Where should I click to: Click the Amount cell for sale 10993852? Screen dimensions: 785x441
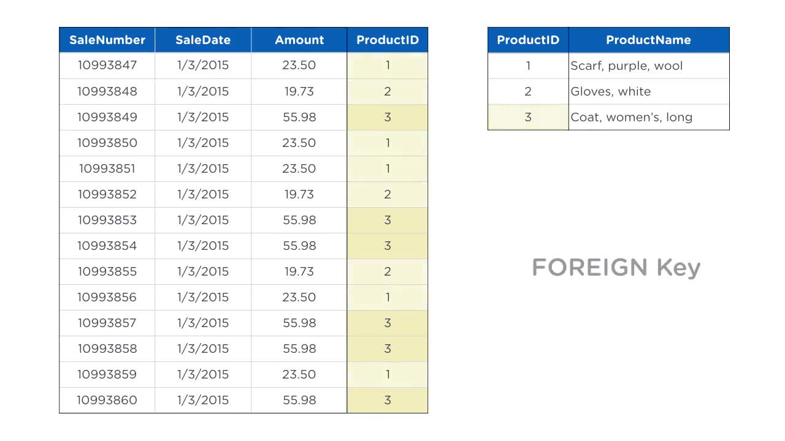(299, 194)
